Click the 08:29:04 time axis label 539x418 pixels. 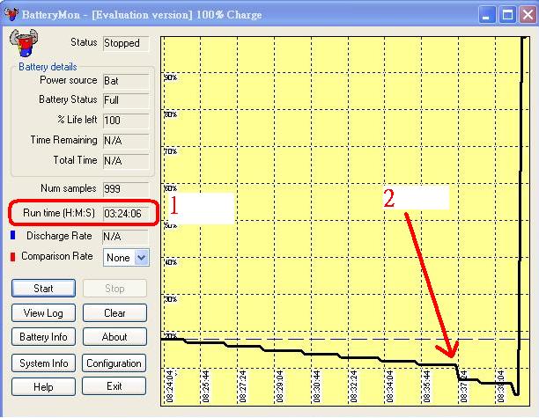coord(280,386)
